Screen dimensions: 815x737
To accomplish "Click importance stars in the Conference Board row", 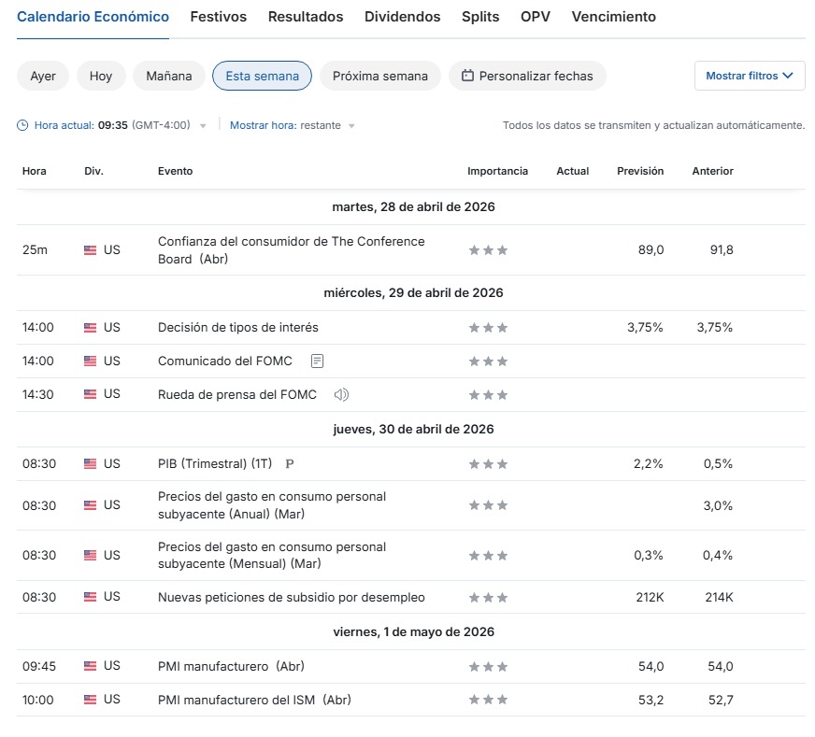I will tap(488, 250).
